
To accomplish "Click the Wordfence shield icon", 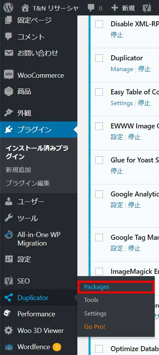I will coord(9,347).
